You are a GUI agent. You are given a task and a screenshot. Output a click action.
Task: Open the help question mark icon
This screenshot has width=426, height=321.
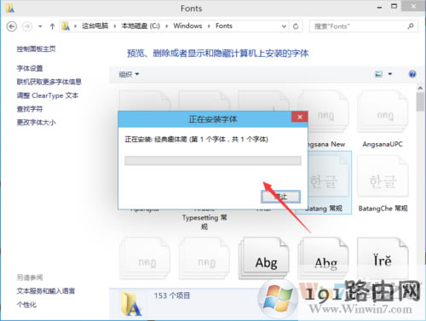point(412,74)
